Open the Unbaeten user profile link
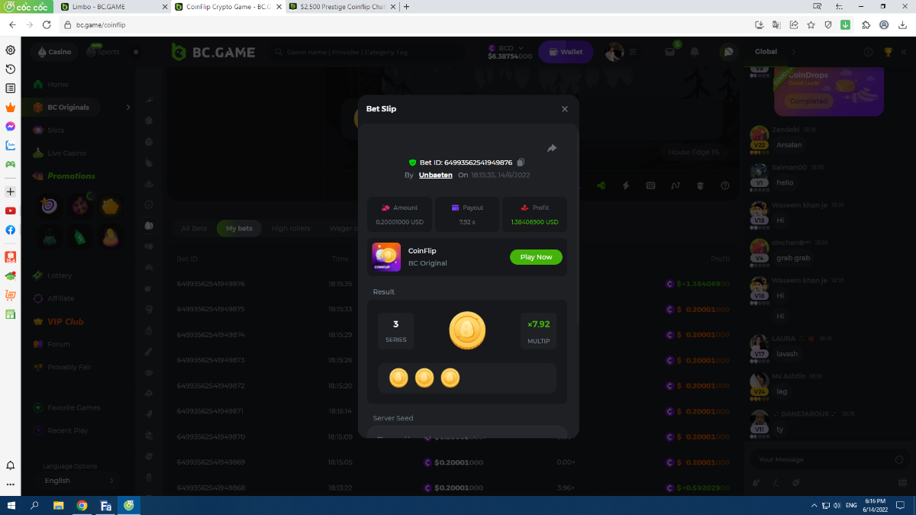The image size is (916, 515). [x=435, y=175]
